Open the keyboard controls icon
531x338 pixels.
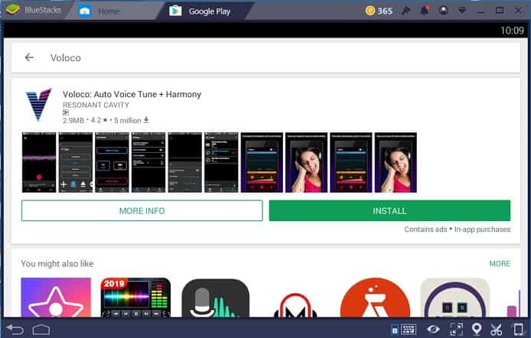(408, 329)
